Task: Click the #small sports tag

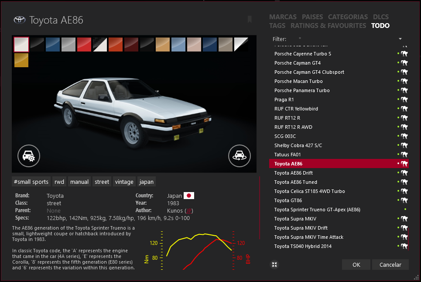Action: [x=31, y=182]
